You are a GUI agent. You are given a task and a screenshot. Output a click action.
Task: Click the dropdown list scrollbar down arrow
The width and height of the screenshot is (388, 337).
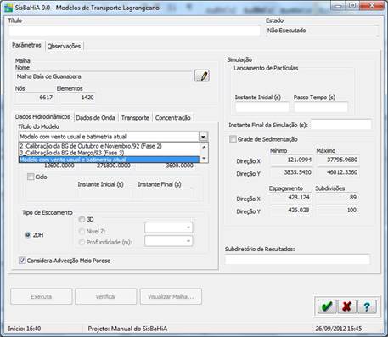(x=204, y=159)
